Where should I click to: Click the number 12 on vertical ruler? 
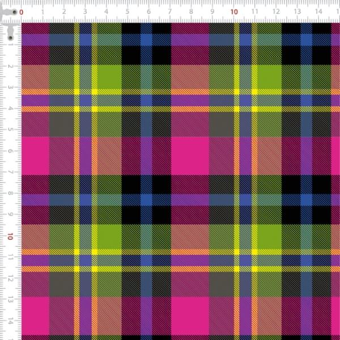click(10, 278)
